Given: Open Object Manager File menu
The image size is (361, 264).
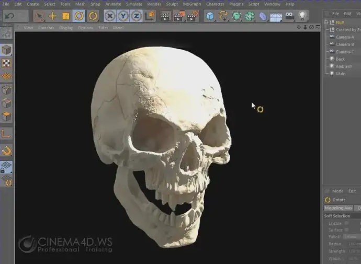Looking at the screenshot, I should click(x=335, y=14).
